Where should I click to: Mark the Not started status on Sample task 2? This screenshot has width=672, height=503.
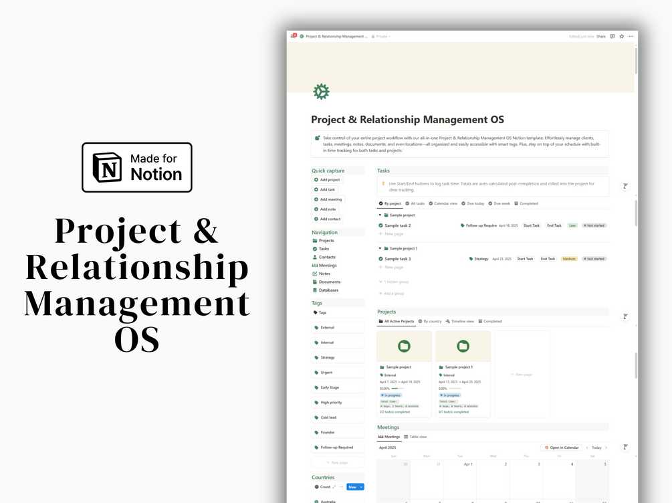(594, 225)
